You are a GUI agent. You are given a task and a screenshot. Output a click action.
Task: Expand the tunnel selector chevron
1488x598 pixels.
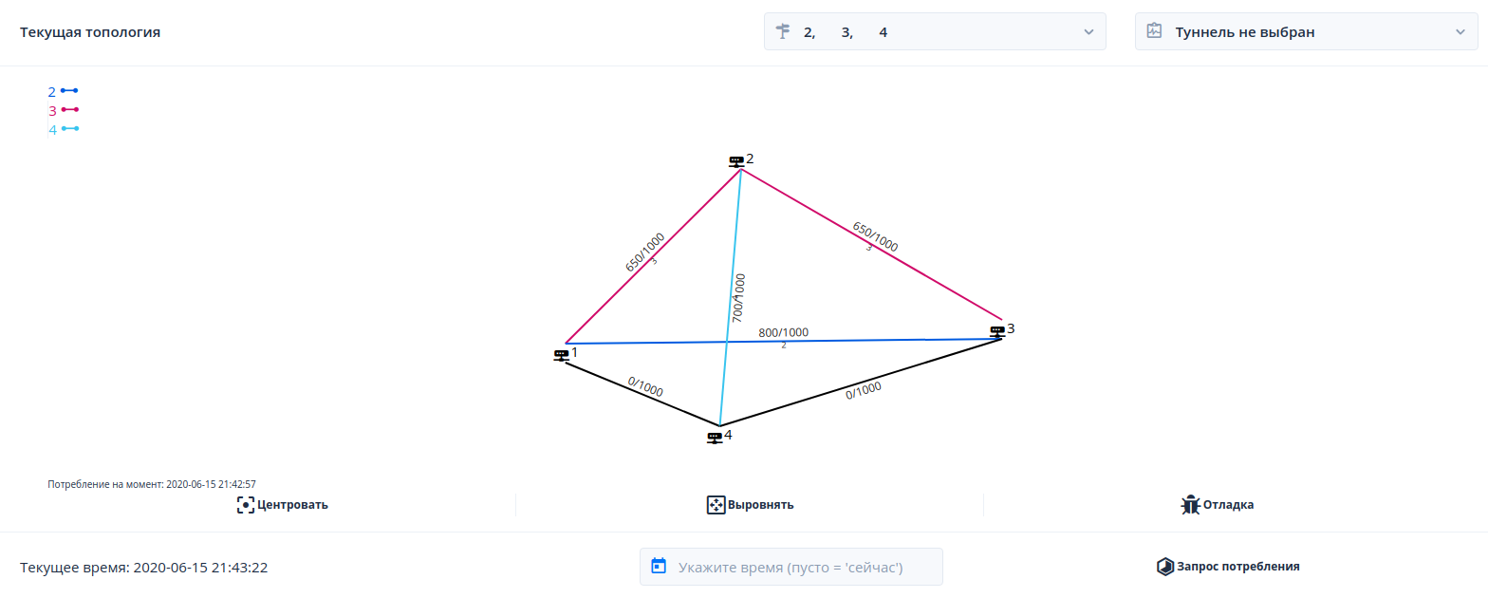1460,32
